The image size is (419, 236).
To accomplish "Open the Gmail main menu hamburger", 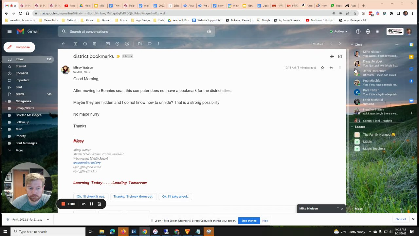I will (9, 31).
